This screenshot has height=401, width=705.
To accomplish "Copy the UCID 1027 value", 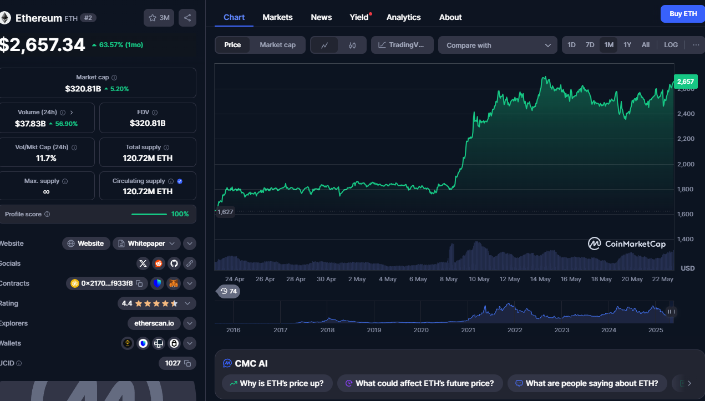I will click(187, 363).
